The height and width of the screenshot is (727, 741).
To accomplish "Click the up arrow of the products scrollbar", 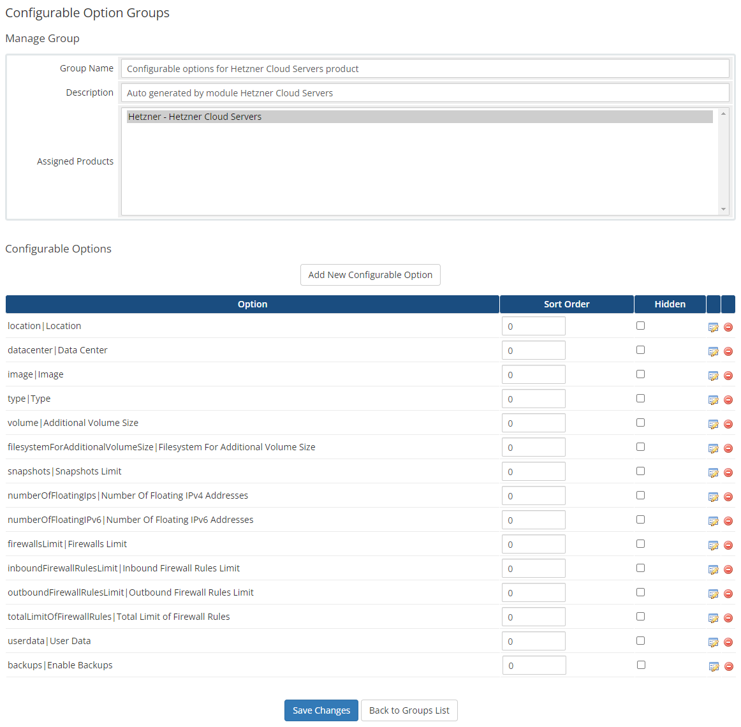I will pos(722,114).
